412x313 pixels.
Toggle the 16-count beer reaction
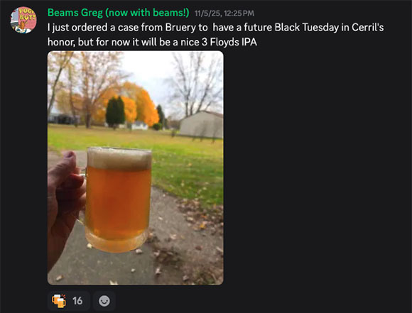point(69,301)
